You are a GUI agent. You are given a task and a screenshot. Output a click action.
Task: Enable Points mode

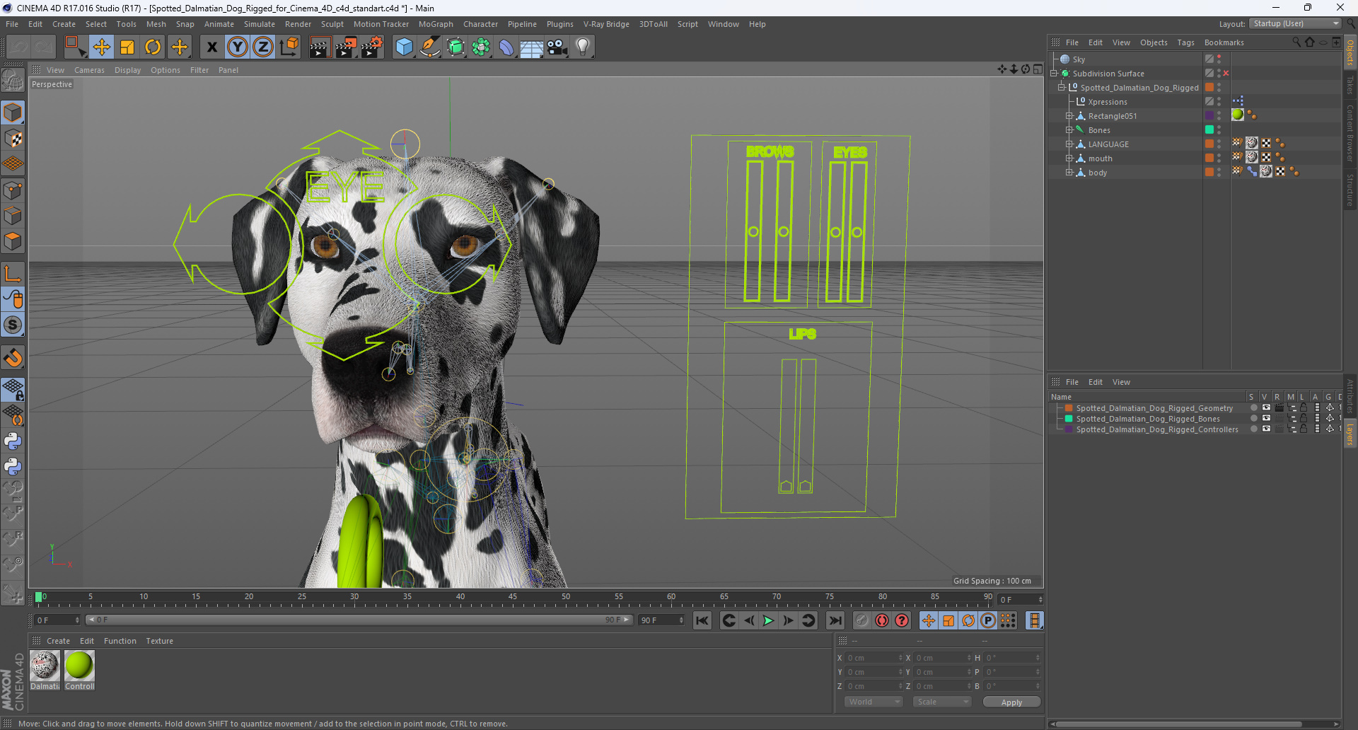click(13, 190)
